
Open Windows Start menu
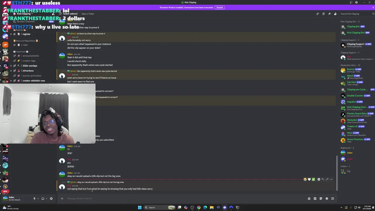(x=140, y=207)
